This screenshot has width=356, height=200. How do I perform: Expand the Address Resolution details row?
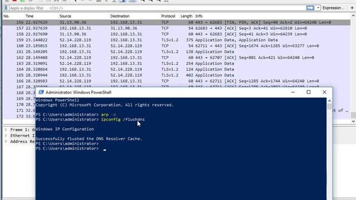(x=6, y=142)
